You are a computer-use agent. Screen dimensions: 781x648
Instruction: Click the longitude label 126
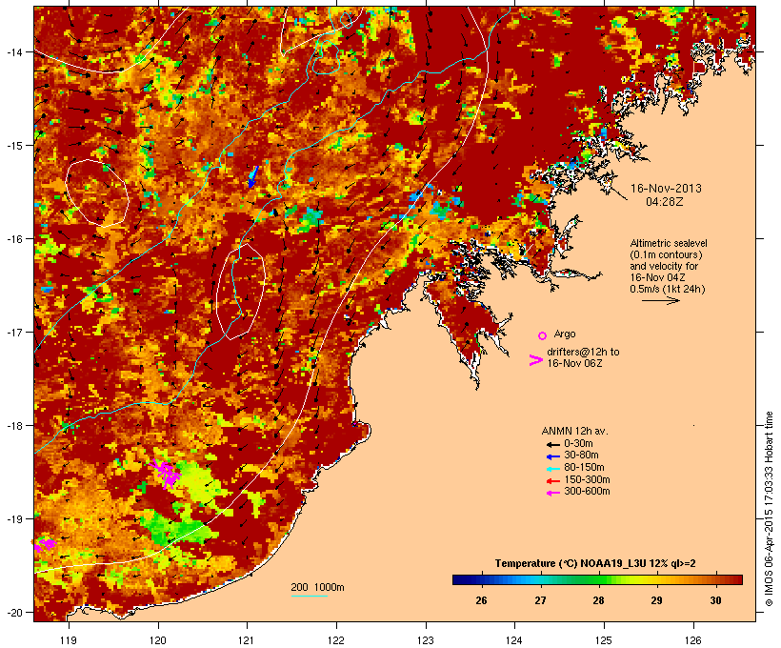pos(693,640)
